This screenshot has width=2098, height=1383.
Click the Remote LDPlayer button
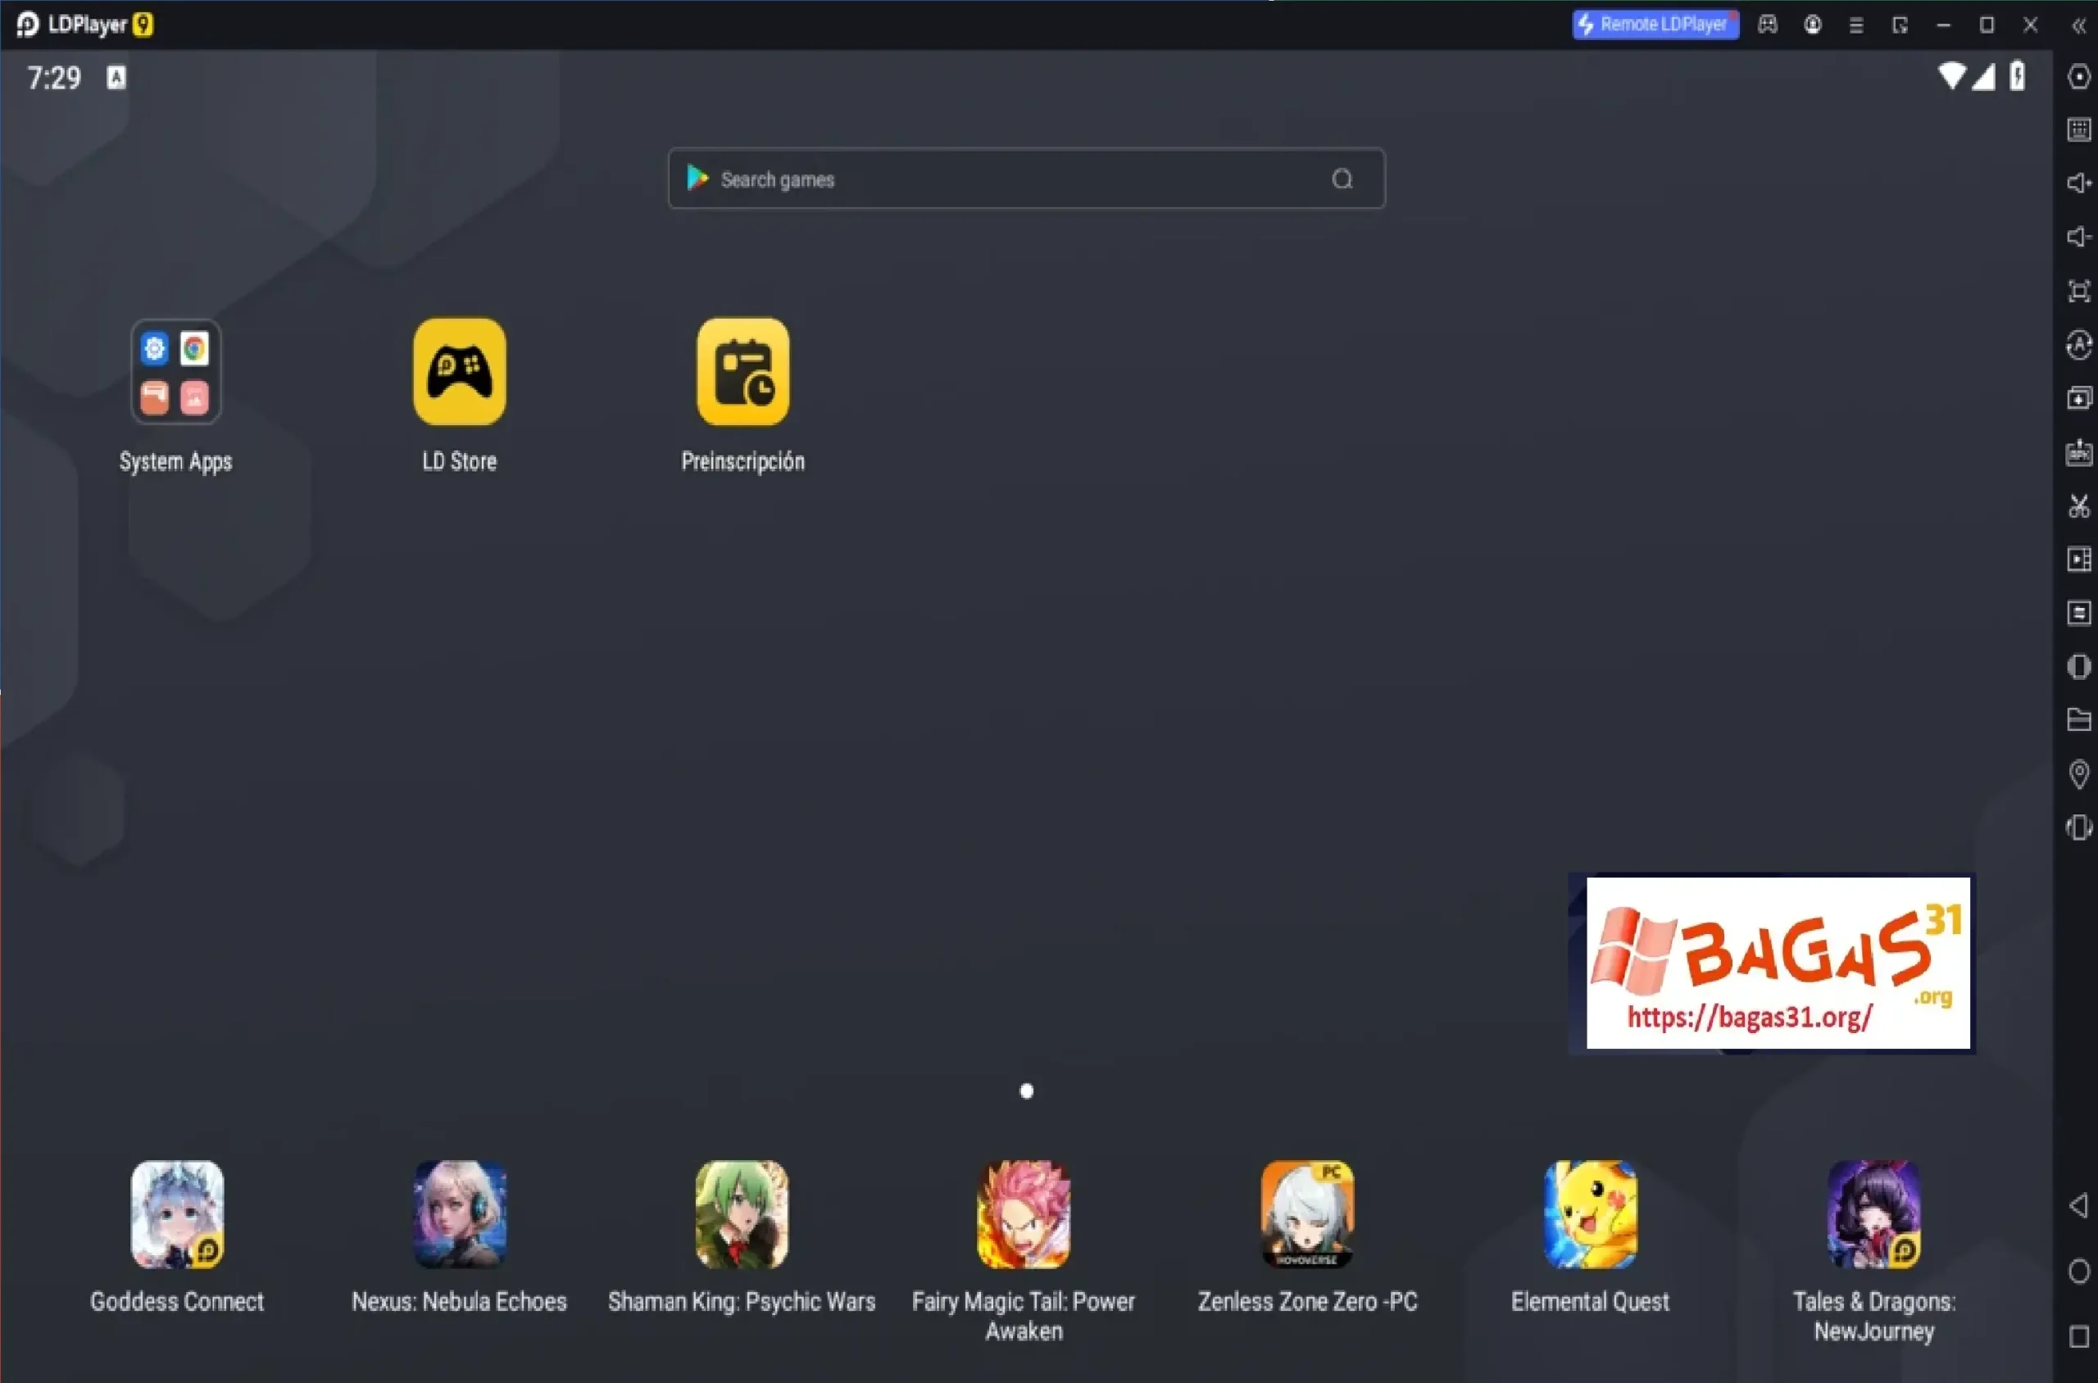1653,25
